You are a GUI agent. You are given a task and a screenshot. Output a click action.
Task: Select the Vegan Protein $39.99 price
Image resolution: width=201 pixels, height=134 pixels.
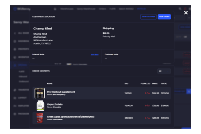click(x=156, y=106)
